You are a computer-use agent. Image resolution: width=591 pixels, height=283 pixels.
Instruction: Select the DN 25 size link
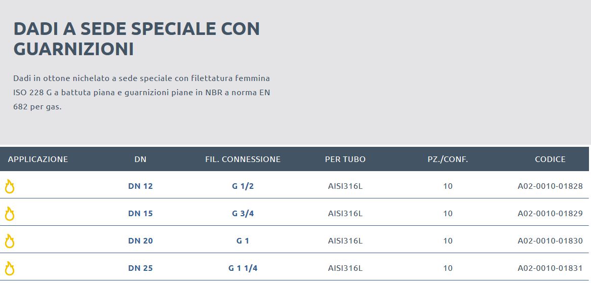140,268
